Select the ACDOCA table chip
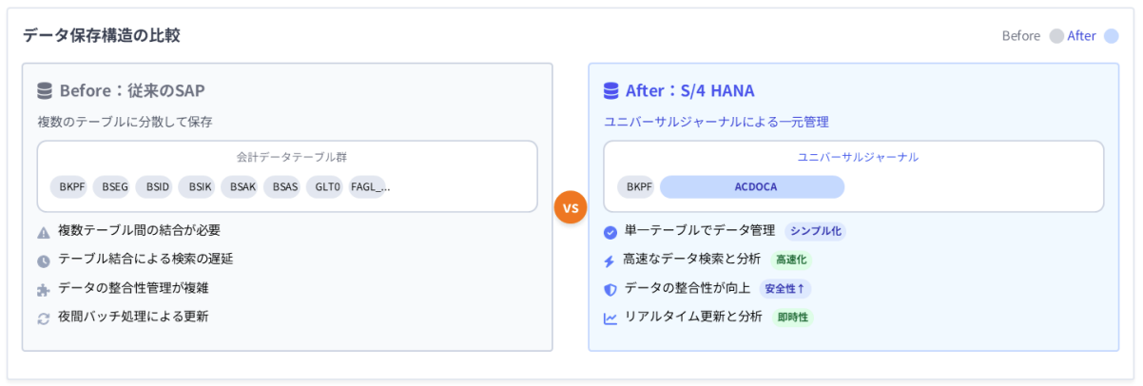 752,187
